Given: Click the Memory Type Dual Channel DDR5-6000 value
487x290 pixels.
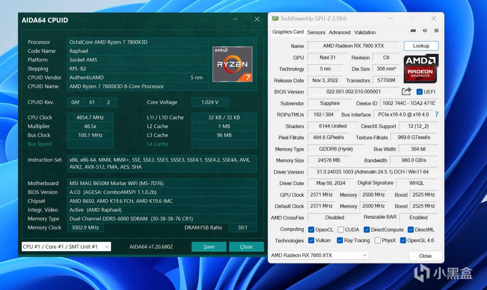Looking at the screenshot, I should (162, 219).
